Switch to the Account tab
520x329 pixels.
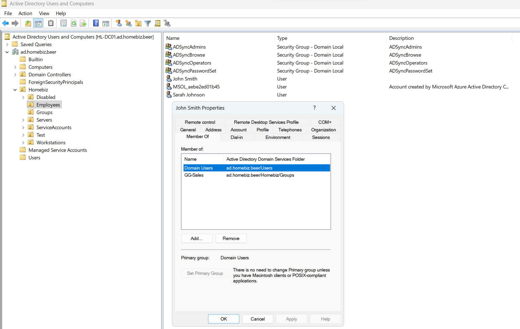[x=239, y=130]
